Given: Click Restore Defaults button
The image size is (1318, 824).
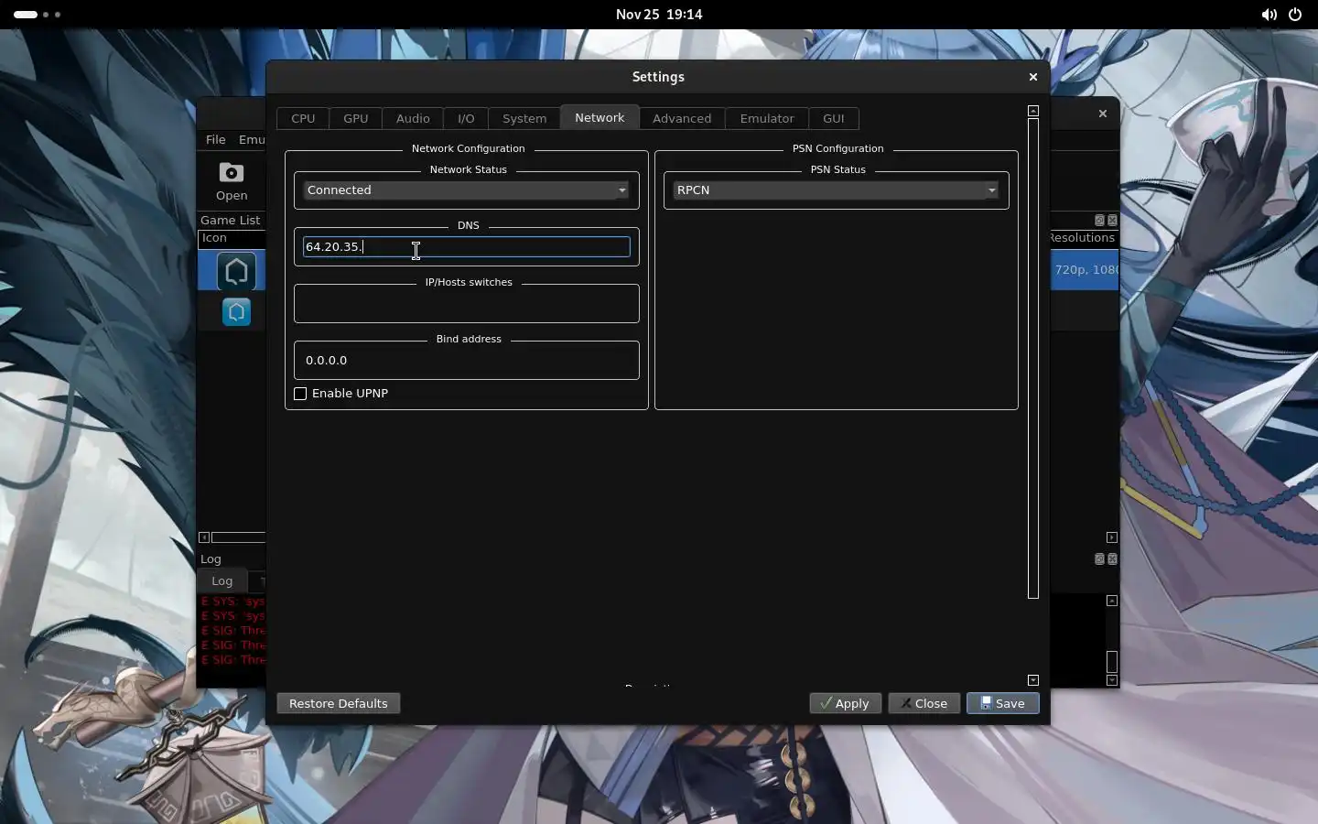Looking at the screenshot, I should 339,703.
